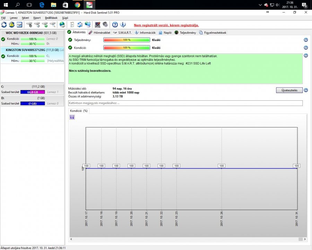The height and width of the screenshot is (250, 312).
Task: Click the blue disk panel toolbar icon
Action: pyautogui.click(x=19, y=25)
